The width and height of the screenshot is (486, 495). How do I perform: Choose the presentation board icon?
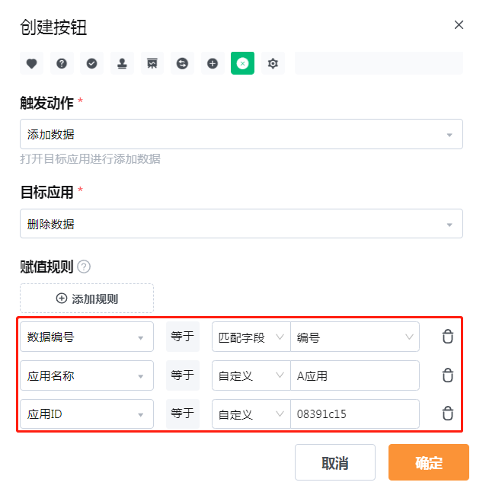pos(152,63)
